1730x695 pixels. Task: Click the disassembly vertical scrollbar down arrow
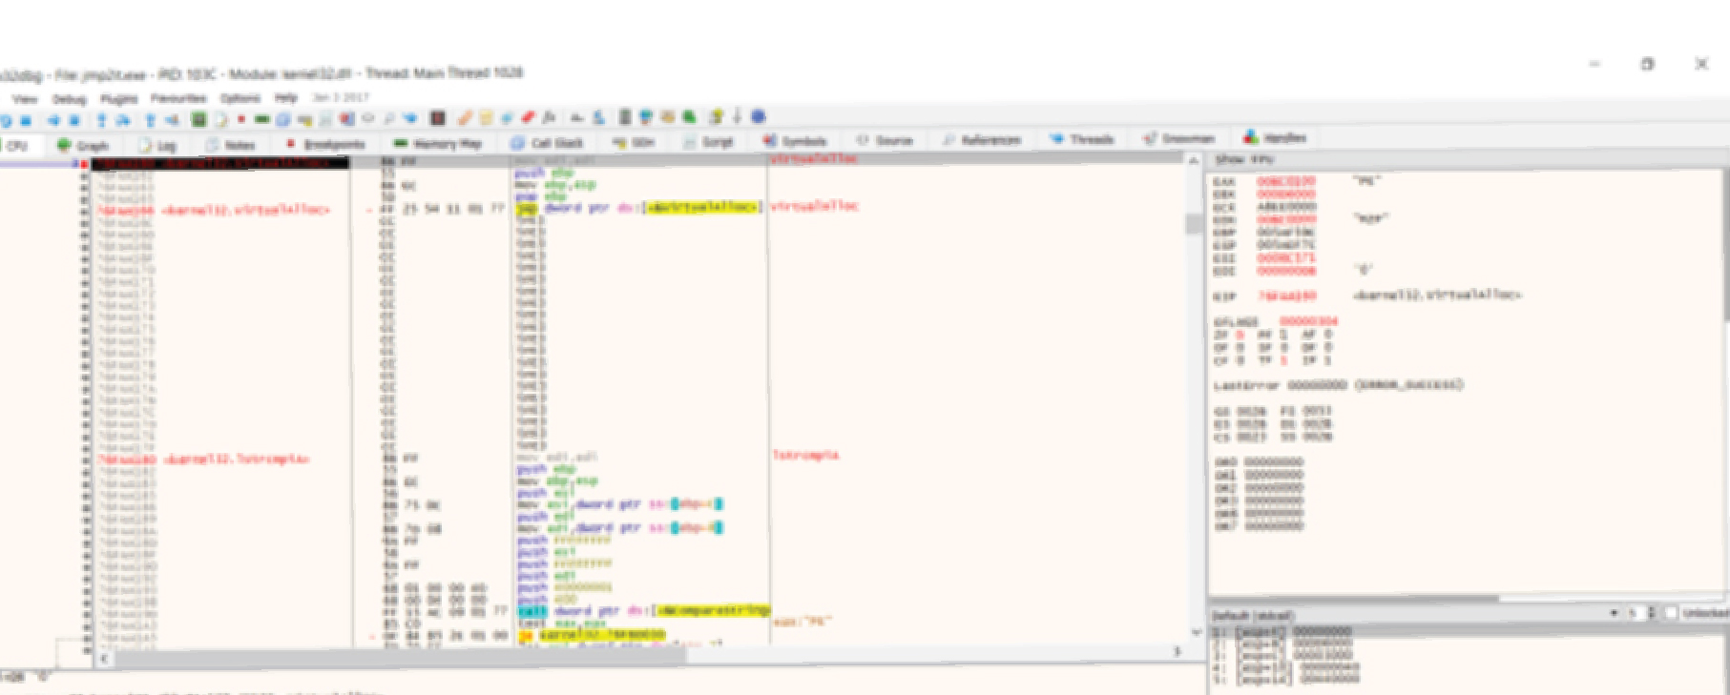click(x=1195, y=632)
